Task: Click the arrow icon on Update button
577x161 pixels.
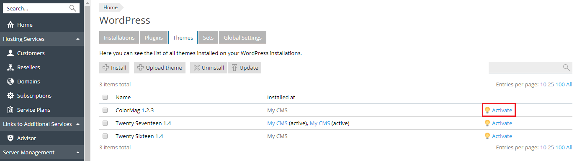Action: tap(234, 68)
